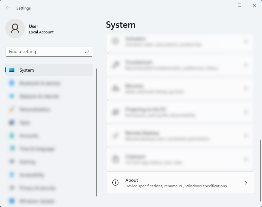
Task: Click the info icon beside About
Action: 115,183
